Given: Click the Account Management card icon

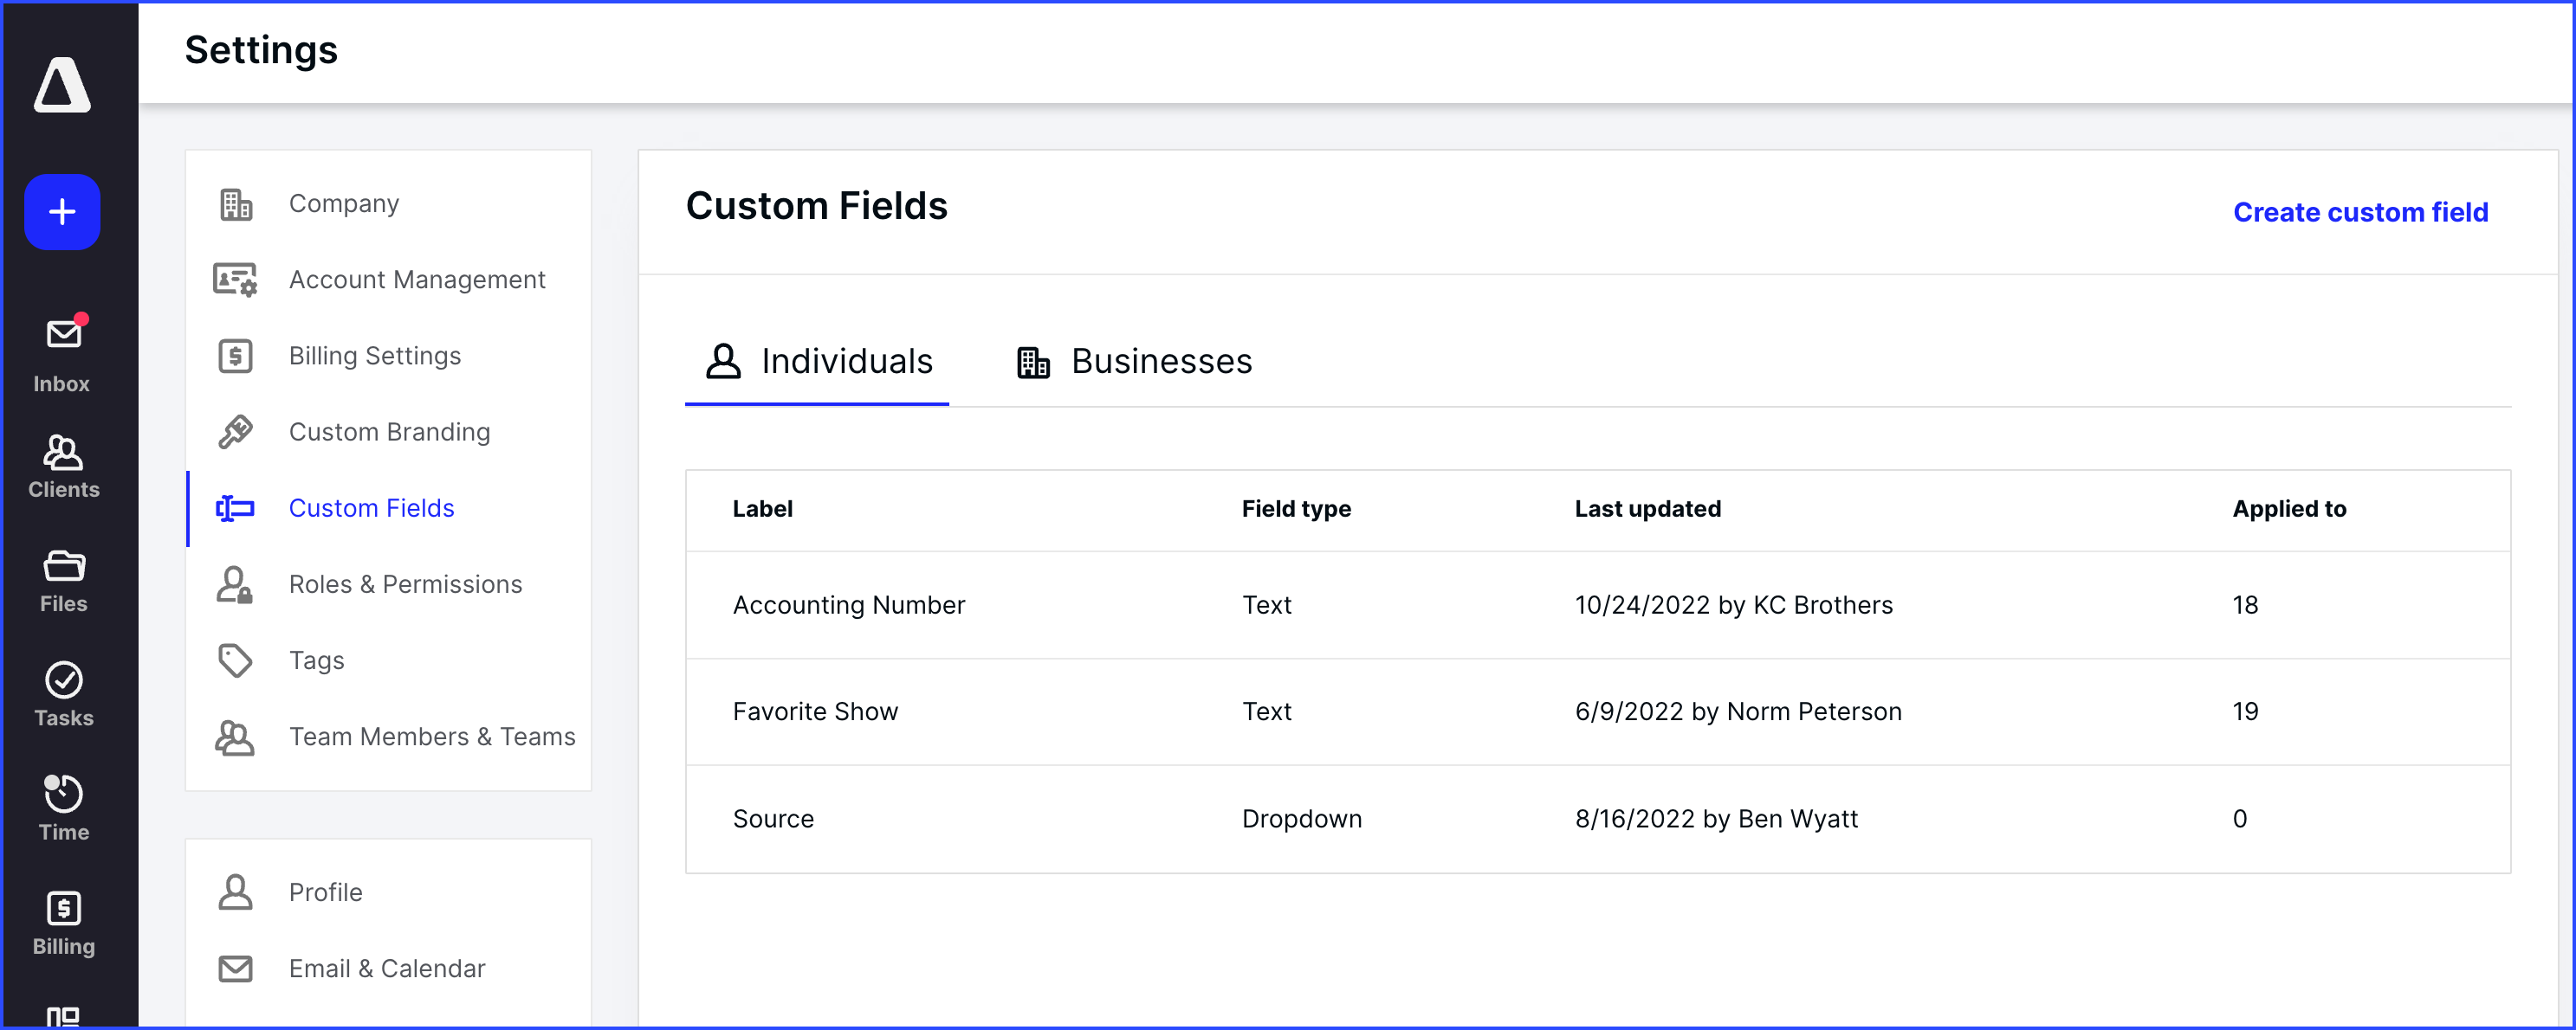Looking at the screenshot, I should pyautogui.click(x=236, y=280).
